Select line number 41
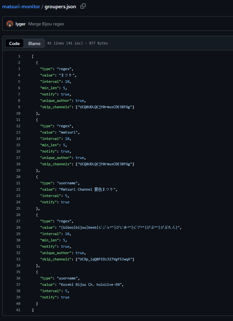 (x=18, y=310)
